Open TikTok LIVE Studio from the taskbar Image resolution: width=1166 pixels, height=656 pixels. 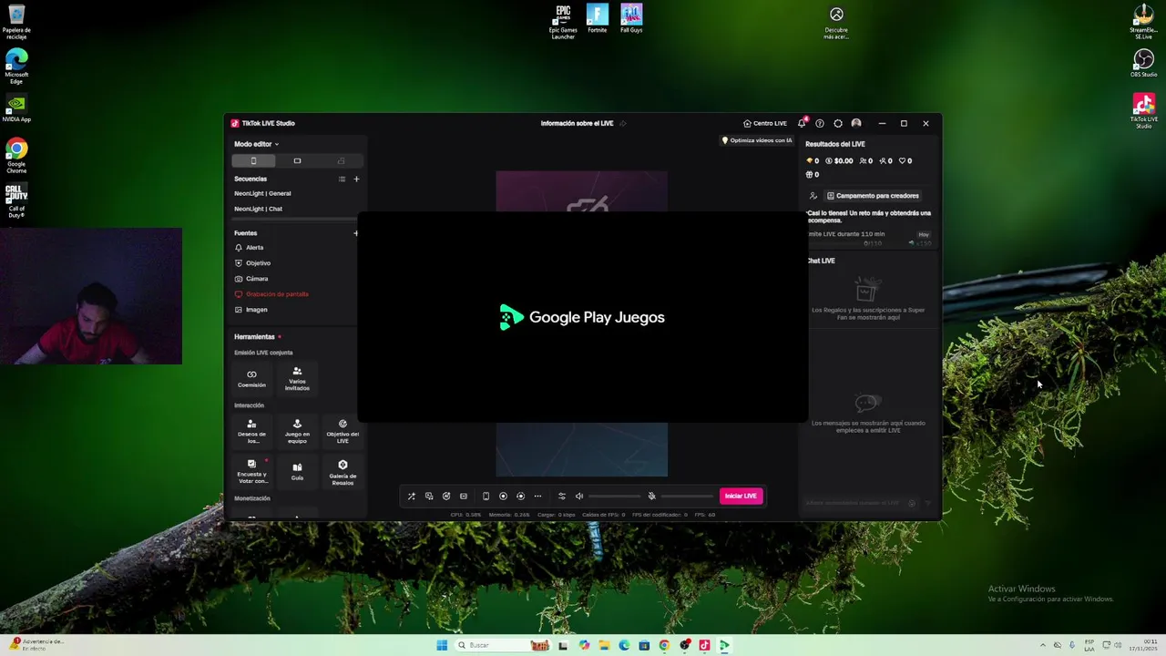[704, 645]
